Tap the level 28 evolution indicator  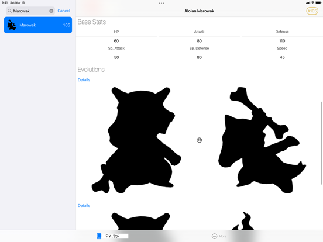coord(199,140)
